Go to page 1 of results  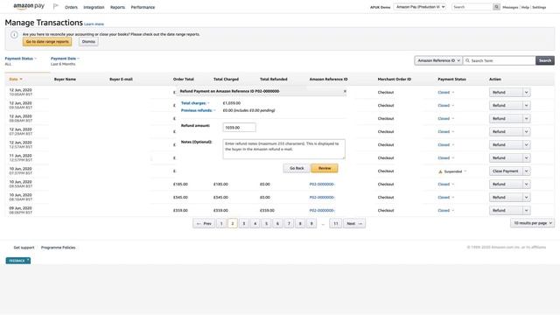coord(221,224)
